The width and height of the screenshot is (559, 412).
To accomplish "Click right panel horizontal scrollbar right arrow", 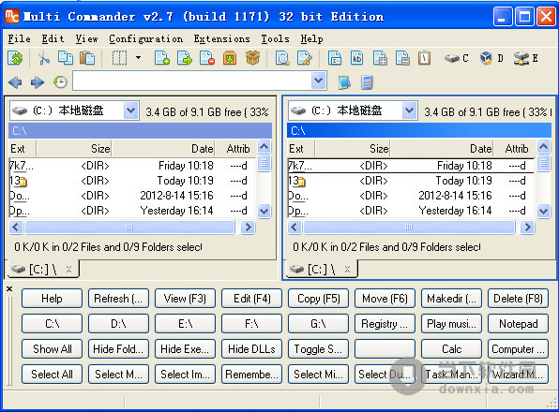I will click(x=527, y=227).
